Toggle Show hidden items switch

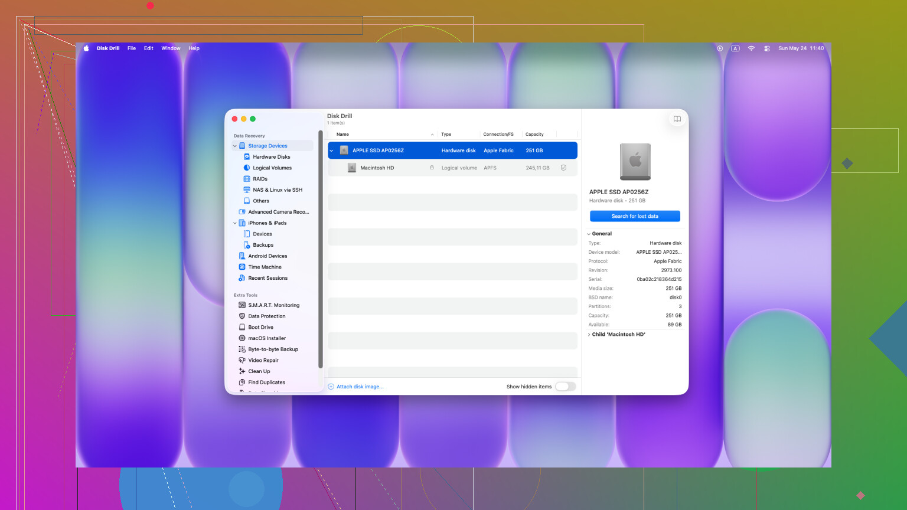(x=565, y=387)
